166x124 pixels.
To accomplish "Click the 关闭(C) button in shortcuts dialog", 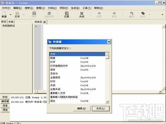I will click(x=101, y=108).
